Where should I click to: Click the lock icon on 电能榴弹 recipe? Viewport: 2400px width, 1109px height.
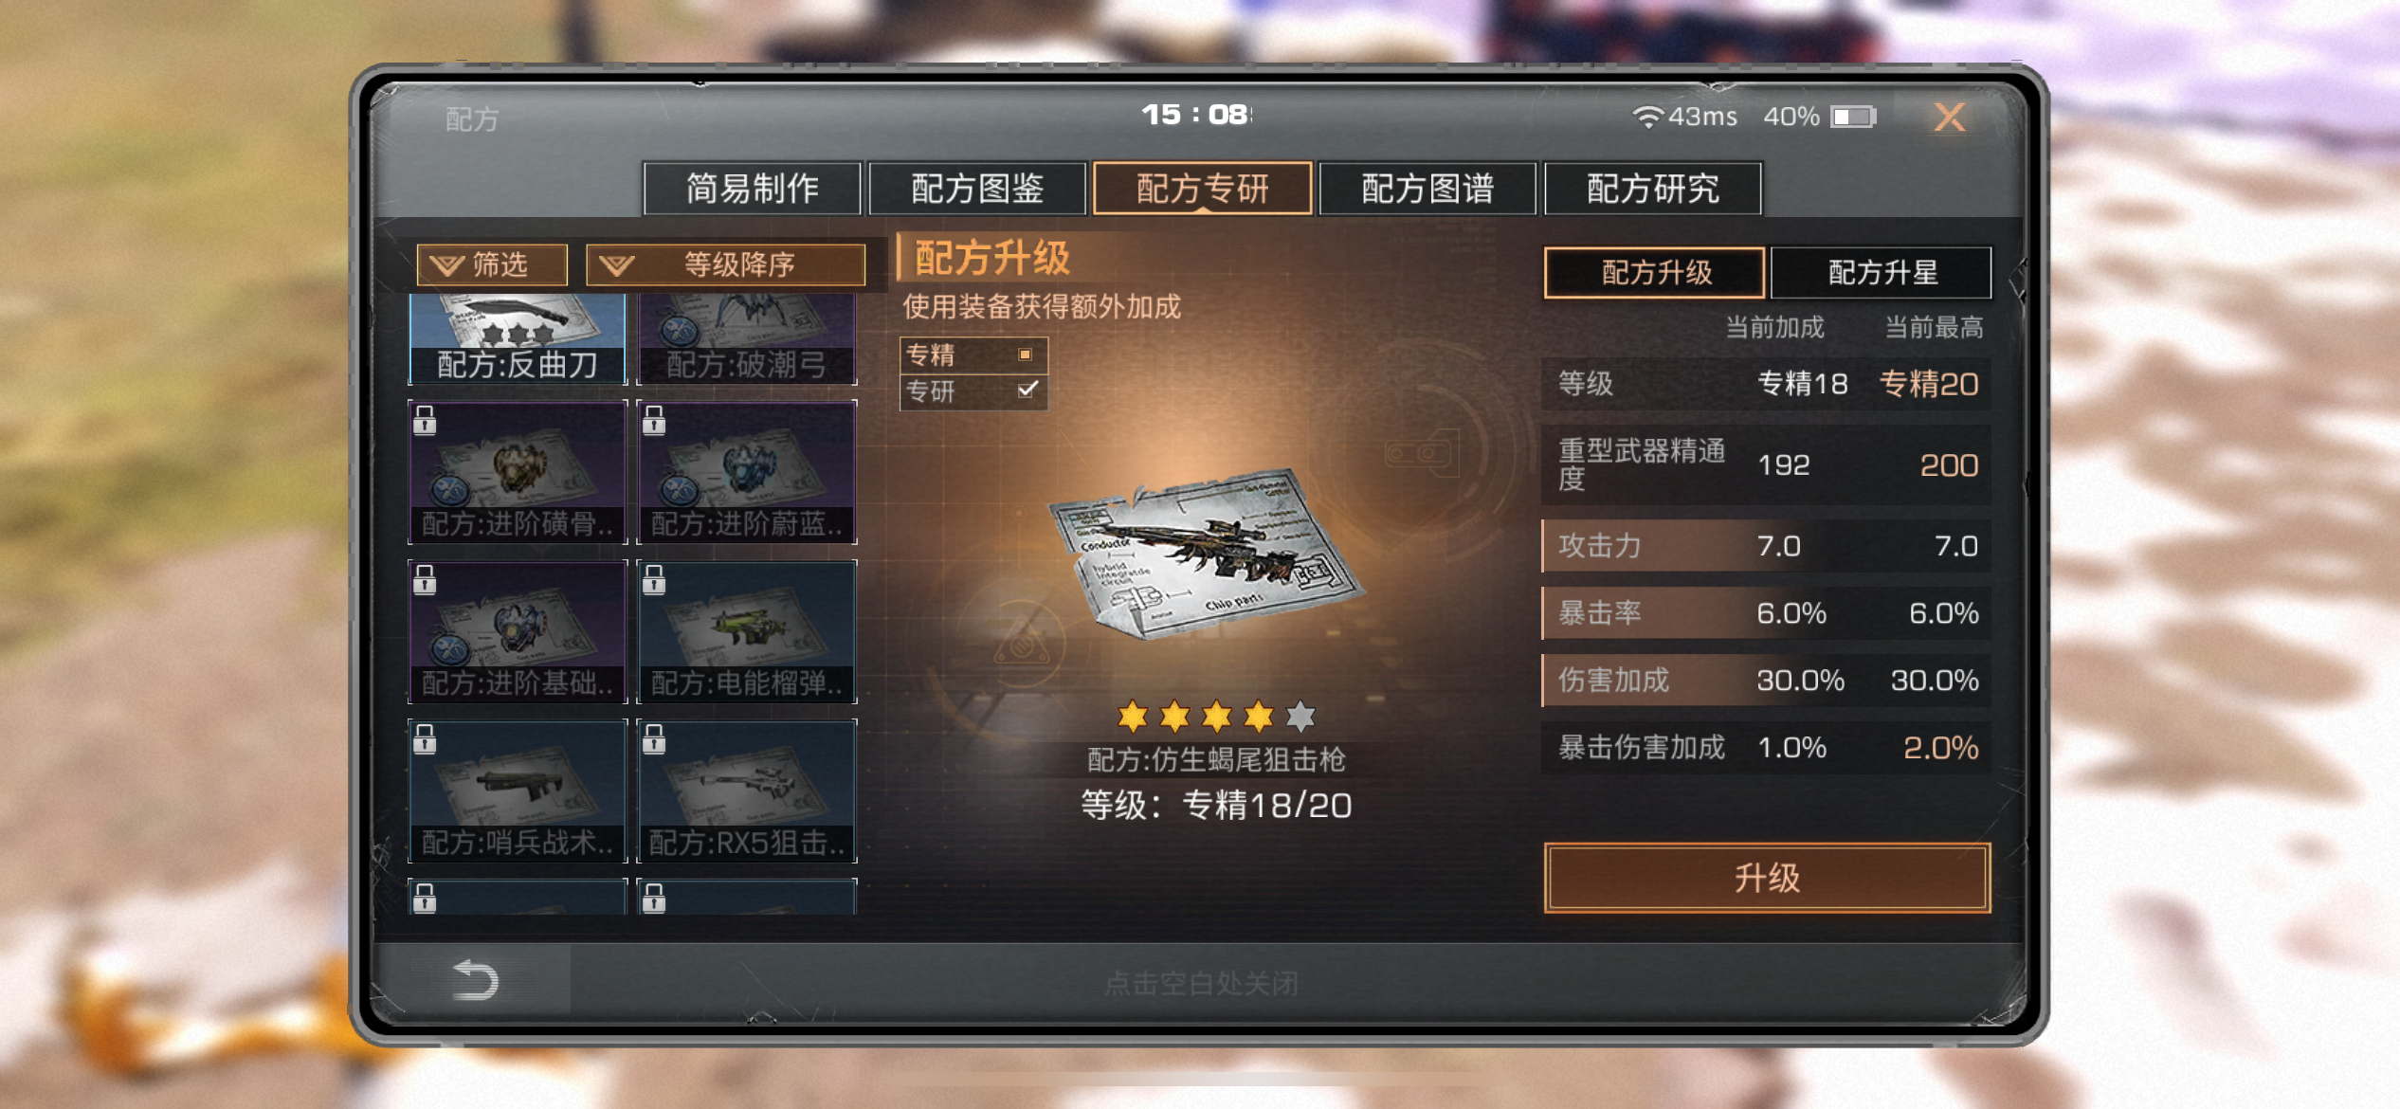[x=654, y=579]
